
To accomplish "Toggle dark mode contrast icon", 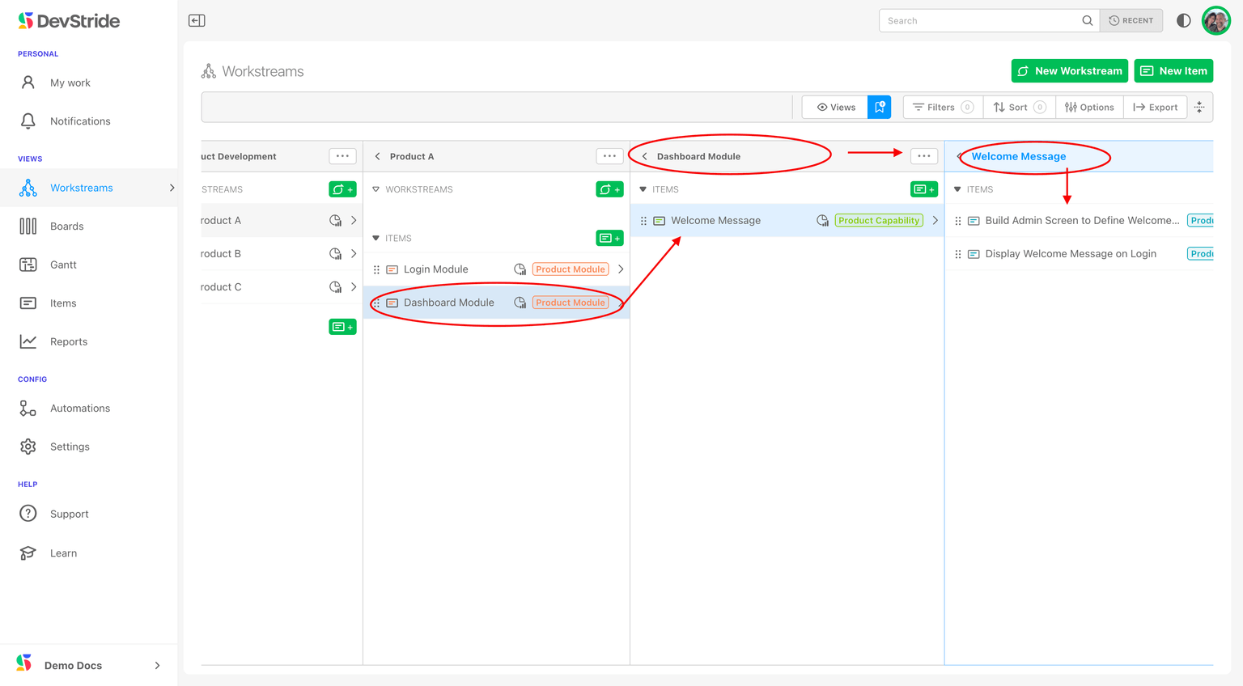I will pos(1183,20).
